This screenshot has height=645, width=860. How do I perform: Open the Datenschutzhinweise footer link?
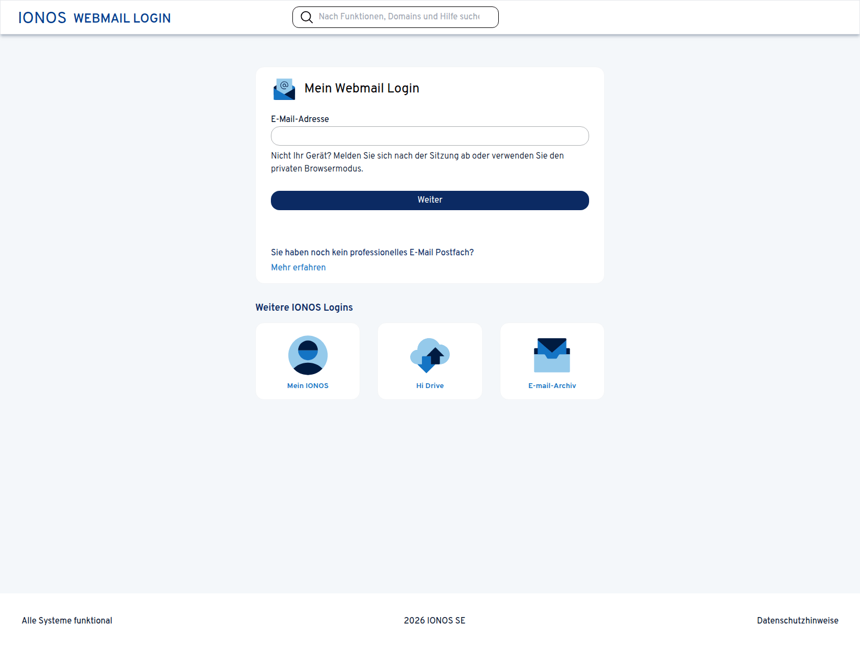[798, 621]
